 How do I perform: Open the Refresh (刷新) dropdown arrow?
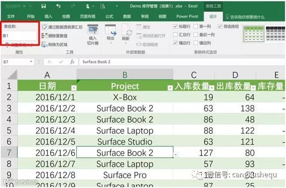click(126, 43)
